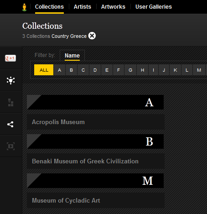Open the discover network icon in sidebar
The width and height of the screenshot is (207, 214).
tap(10, 80)
